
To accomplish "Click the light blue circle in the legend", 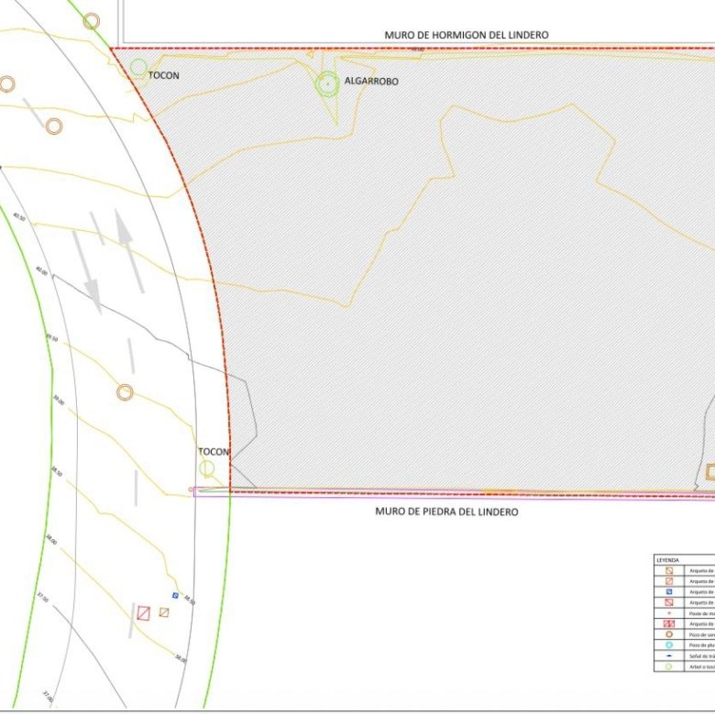I will click(x=669, y=645).
